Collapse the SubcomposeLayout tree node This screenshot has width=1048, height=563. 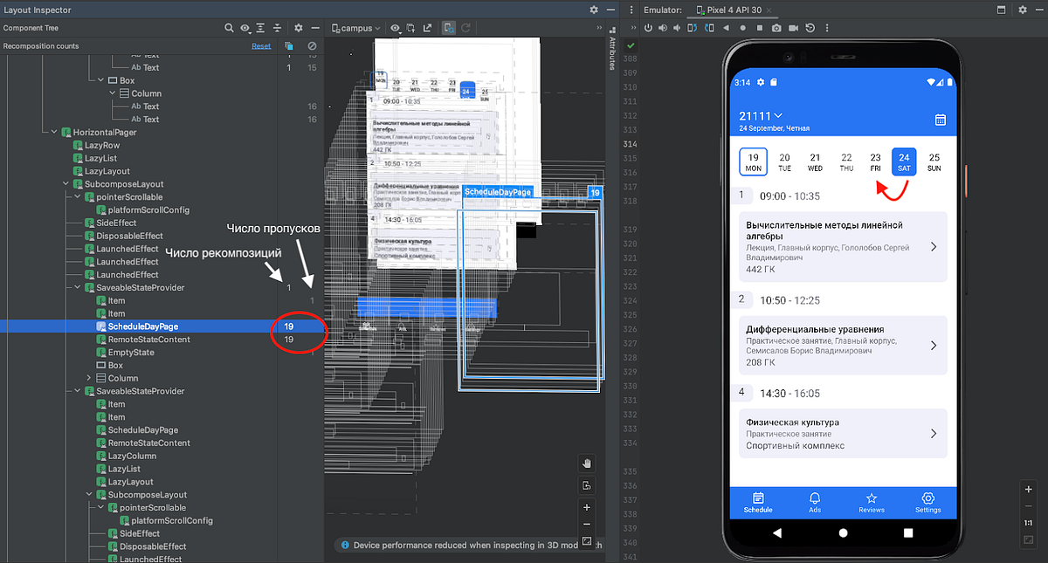64,183
